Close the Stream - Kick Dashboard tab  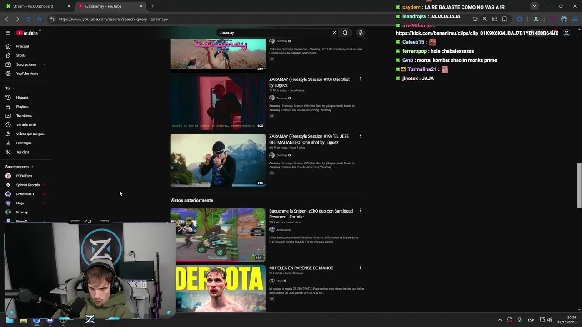coord(69,6)
